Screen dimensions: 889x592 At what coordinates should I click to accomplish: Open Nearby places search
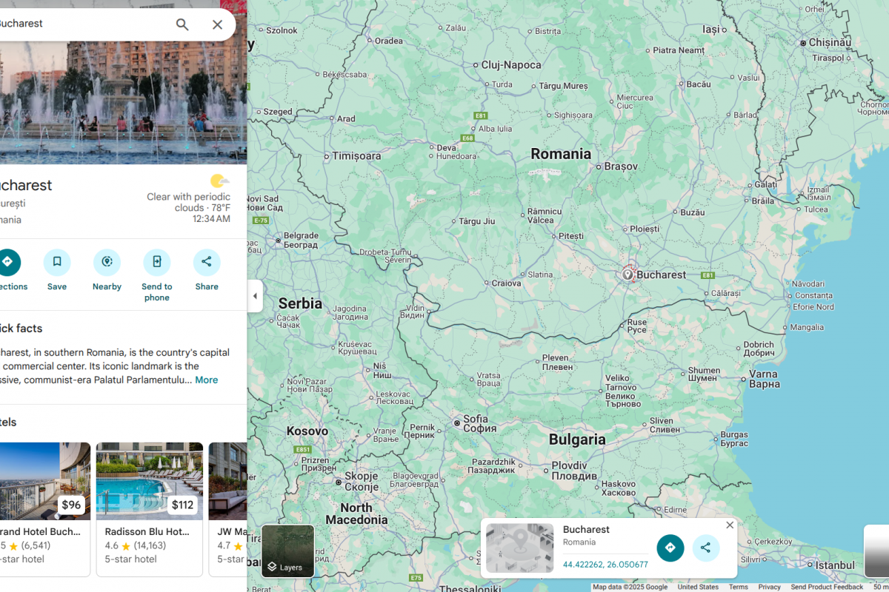107,262
